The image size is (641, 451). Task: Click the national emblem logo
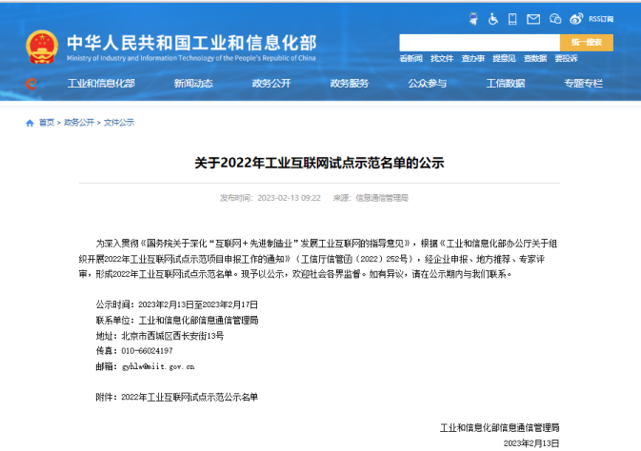tap(41, 45)
